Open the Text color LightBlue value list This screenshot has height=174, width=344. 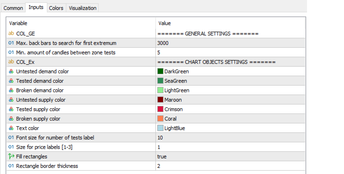tap(230, 128)
